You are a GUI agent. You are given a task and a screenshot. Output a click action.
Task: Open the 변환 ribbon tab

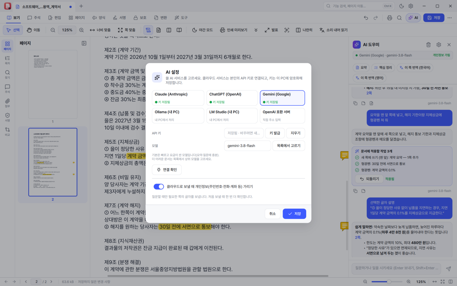(160, 18)
